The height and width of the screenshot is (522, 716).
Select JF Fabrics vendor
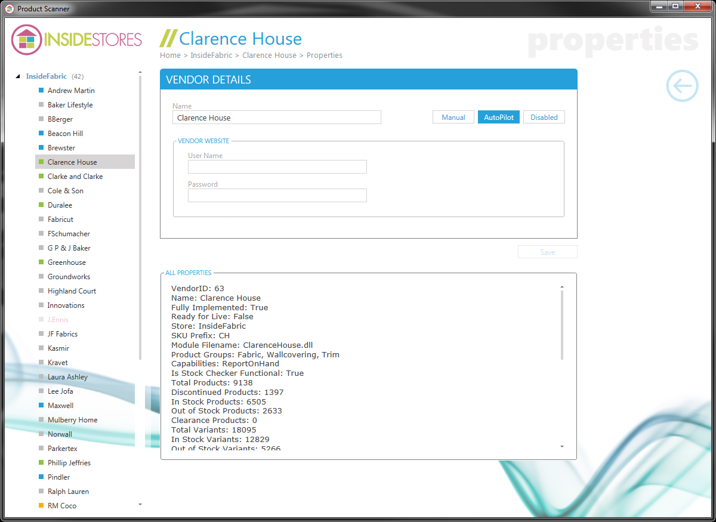coord(63,334)
